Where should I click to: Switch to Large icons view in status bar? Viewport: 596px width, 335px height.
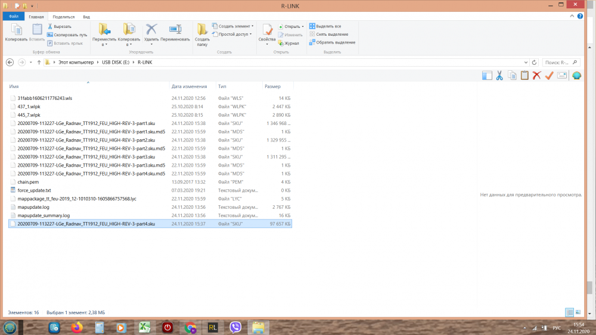point(578,312)
